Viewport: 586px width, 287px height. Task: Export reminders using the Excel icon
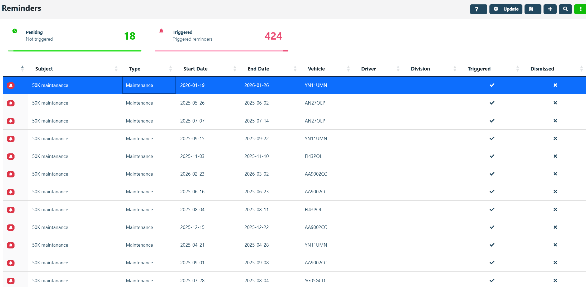point(532,9)
